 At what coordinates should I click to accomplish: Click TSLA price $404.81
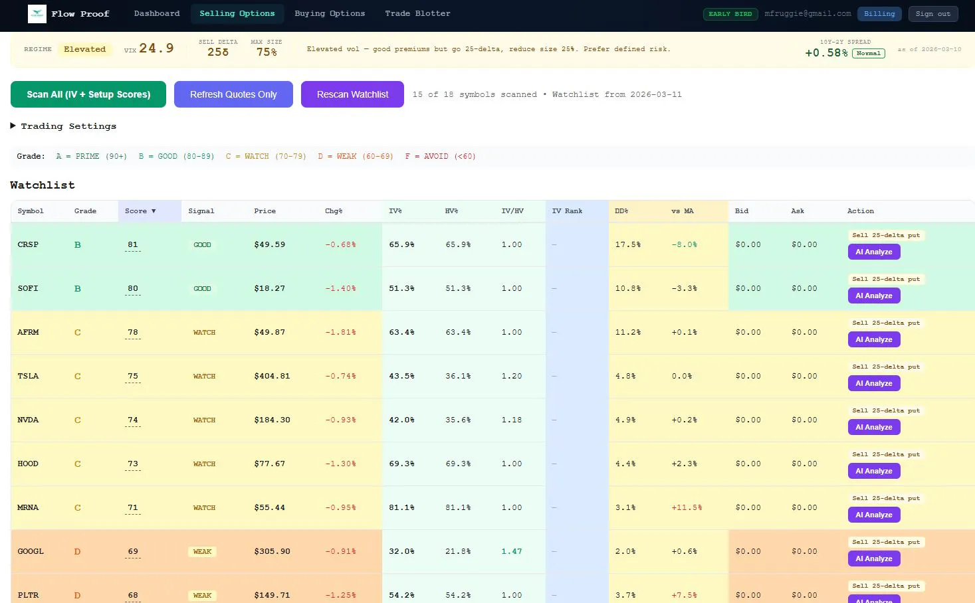pyautogui.click(x=272, y=377)
